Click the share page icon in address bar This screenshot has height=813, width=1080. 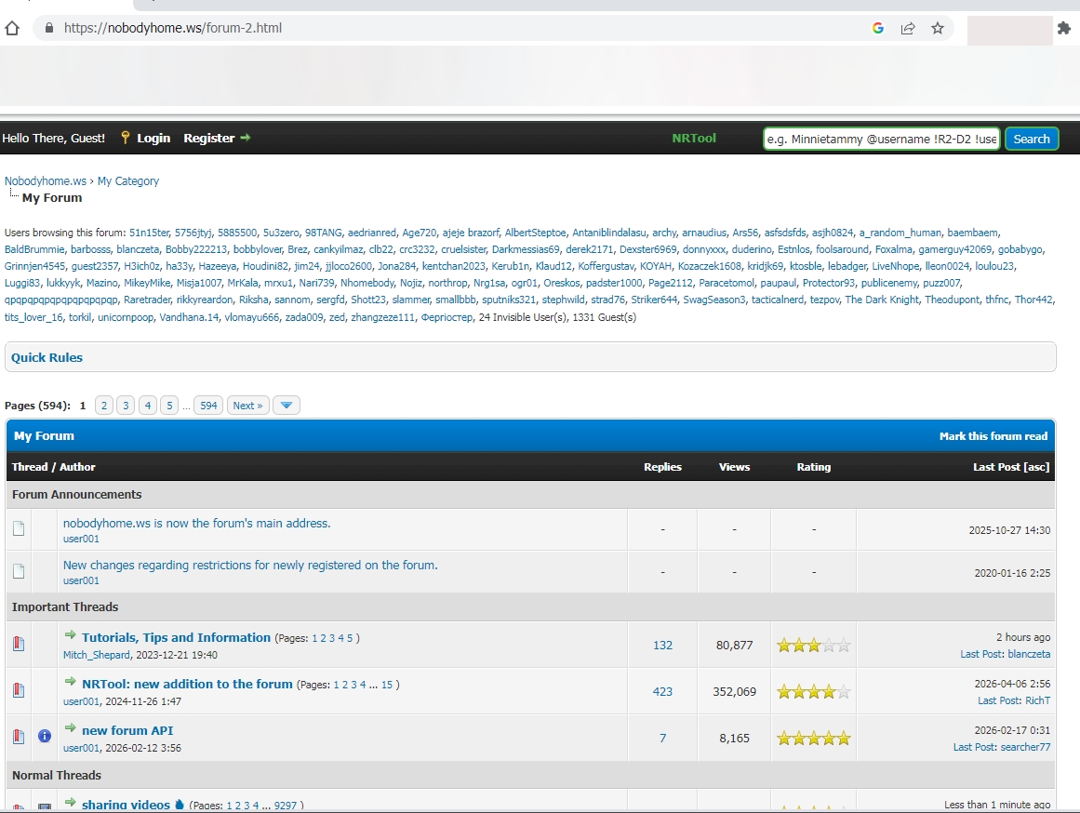pyautogui.click(x=907, y=28)
